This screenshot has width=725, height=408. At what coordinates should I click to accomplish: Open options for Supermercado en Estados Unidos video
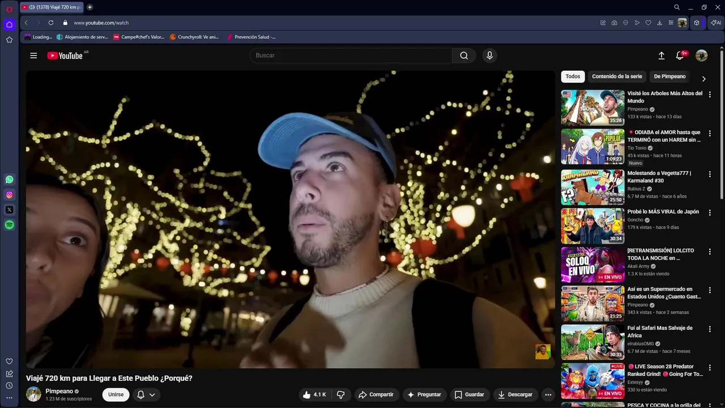[x=710, y=290]
